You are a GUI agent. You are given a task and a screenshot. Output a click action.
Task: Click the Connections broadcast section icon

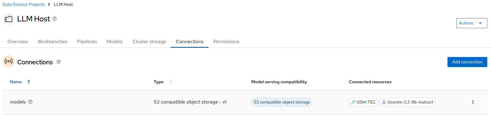[x=9, y=61]
